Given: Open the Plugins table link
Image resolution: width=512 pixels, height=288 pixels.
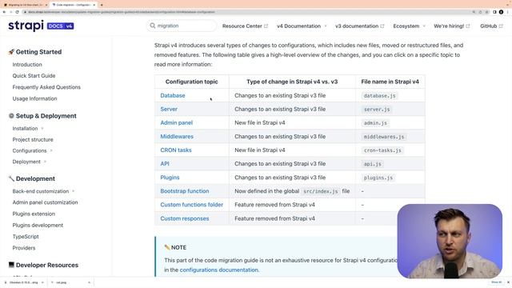Looking at the screenshot, I should pos(170,178).
